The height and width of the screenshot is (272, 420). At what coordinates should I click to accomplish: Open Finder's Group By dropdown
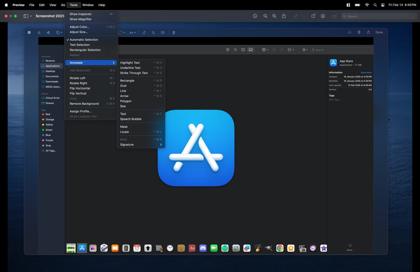(265, 50)
